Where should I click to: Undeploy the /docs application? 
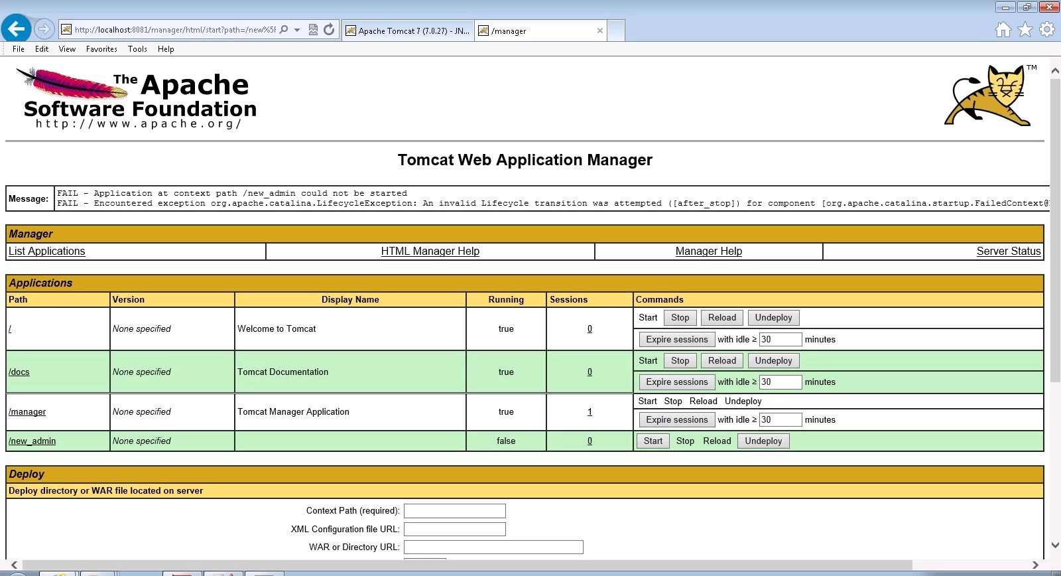click(x=774, y=361)
